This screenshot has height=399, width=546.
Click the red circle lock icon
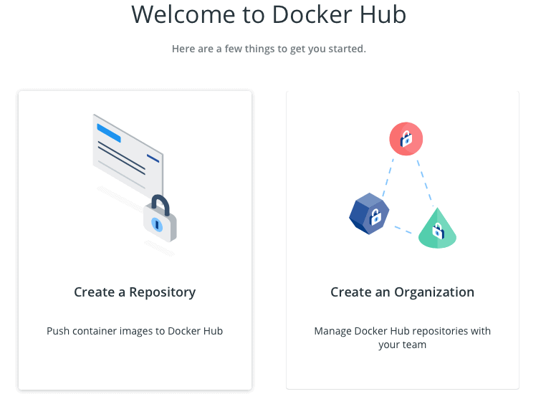(x=406, y=138)
